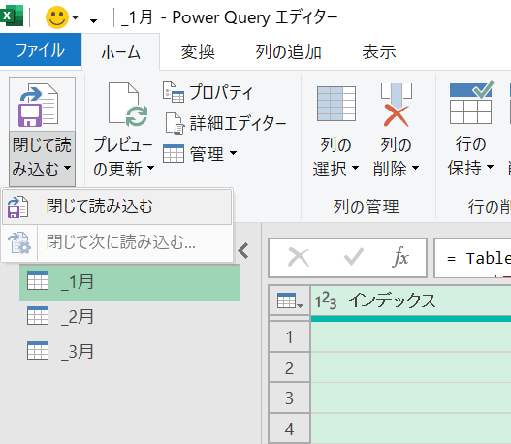Open the table menu icon at grid corner
Screen dimensions: 511x444
(290, 301)
